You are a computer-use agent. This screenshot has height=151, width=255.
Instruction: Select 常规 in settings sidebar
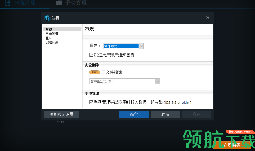pyautogui.click(x=62, y=29)
